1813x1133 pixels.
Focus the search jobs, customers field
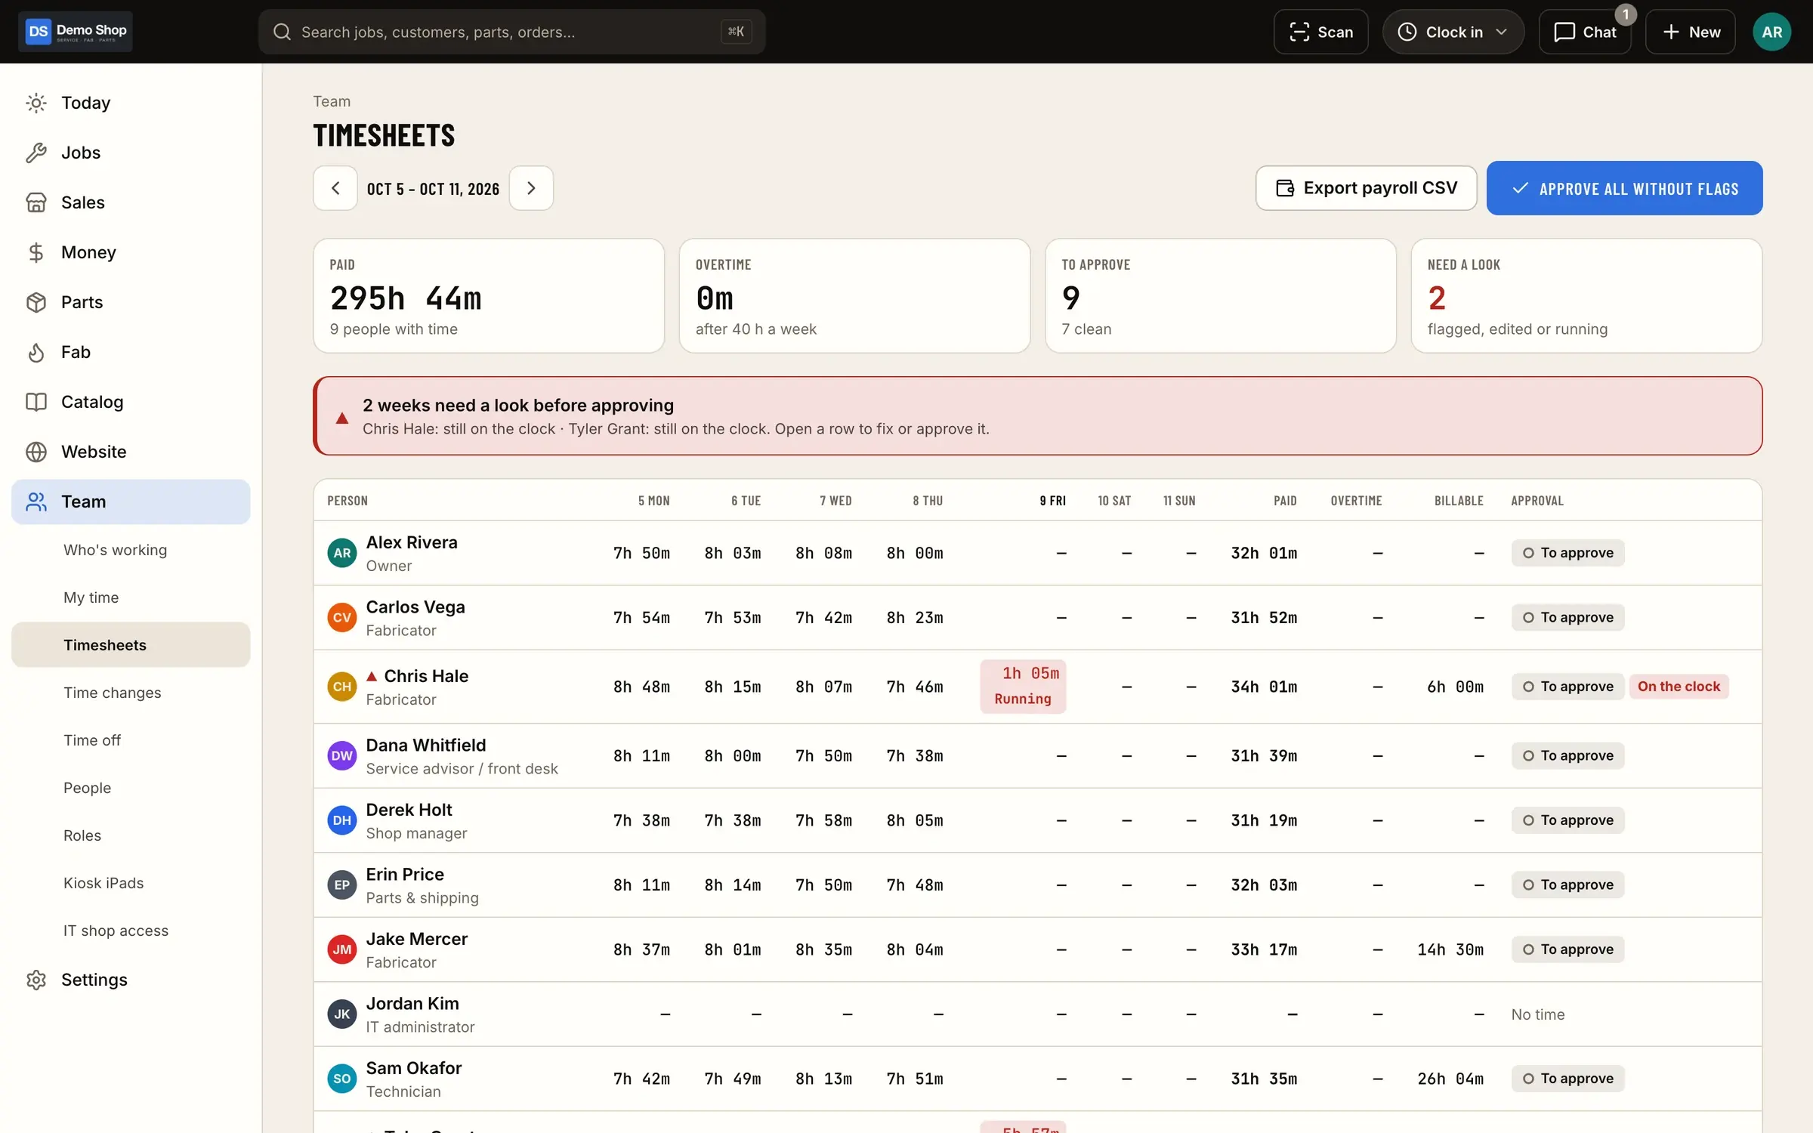click(x=512, y=32)
